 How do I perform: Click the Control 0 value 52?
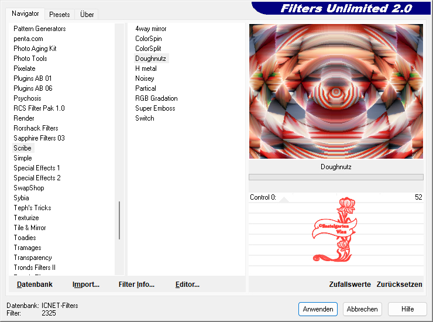(x=418, y=197)
